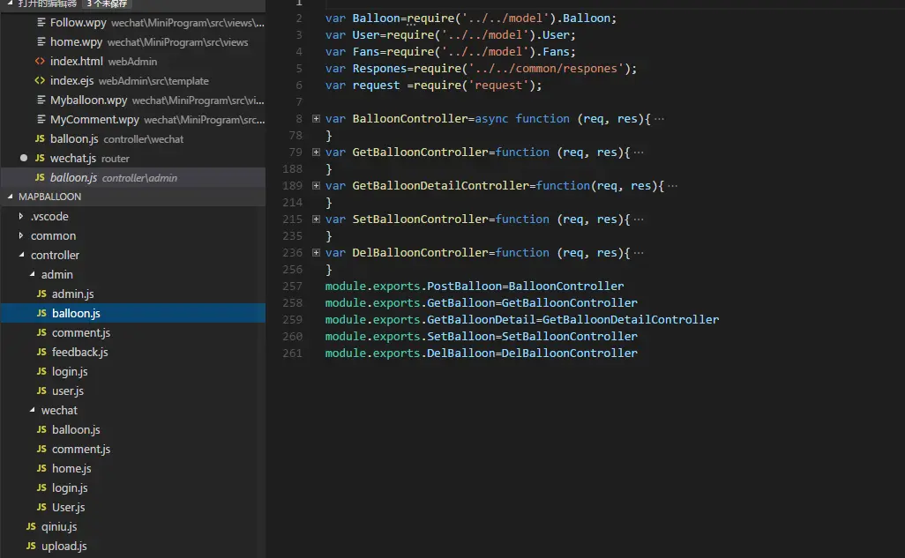The height and width of the screenshot is (558, 905).
Task: Click folded ellipsis after GetBalloonDetailController declaration
Action: point(672,186)
